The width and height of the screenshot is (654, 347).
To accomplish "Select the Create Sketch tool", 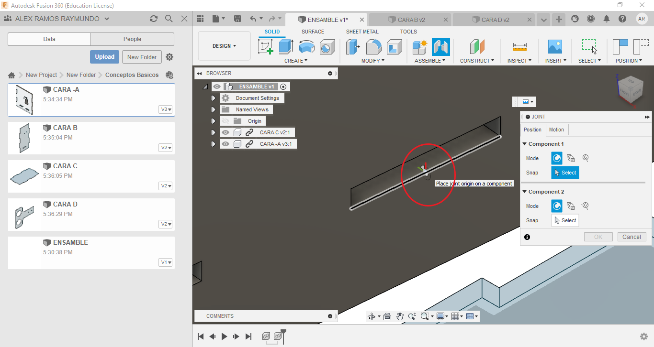I will (x=265, y=47).
